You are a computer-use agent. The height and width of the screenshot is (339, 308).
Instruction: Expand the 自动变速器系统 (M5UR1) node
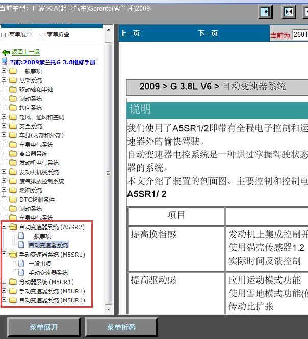(x=4, y=300)
